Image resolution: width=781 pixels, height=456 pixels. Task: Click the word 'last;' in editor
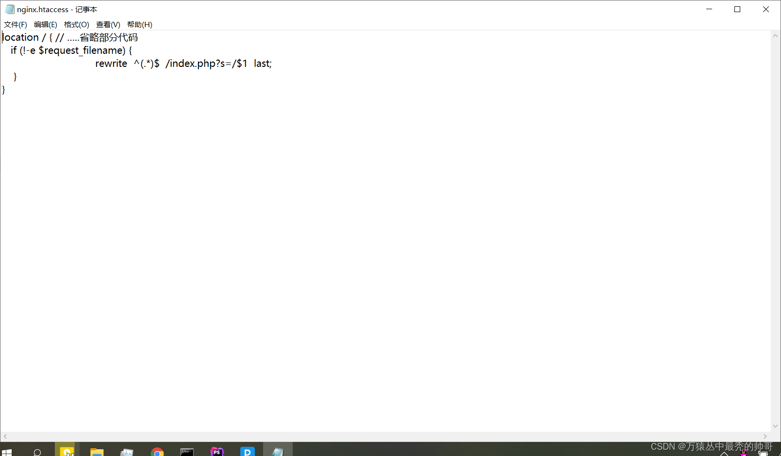pyautogui.click(x=263, y=63)
